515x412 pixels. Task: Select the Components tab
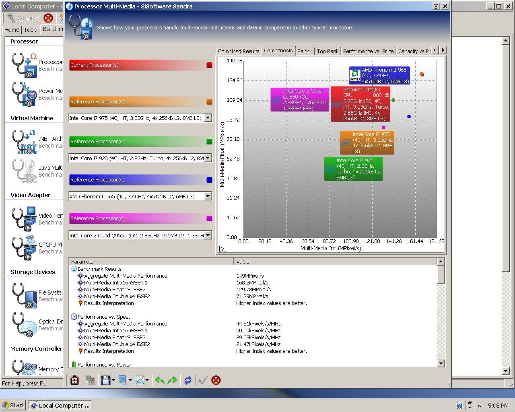point(278,51)
